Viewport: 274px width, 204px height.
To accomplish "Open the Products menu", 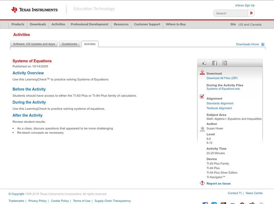I will coord(18,24).
